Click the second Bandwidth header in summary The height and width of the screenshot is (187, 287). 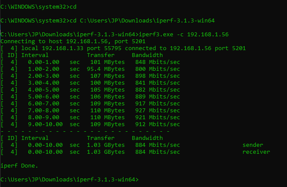tap(147, 138)
